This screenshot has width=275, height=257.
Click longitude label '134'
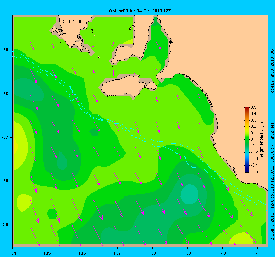(x=12, y=253)
